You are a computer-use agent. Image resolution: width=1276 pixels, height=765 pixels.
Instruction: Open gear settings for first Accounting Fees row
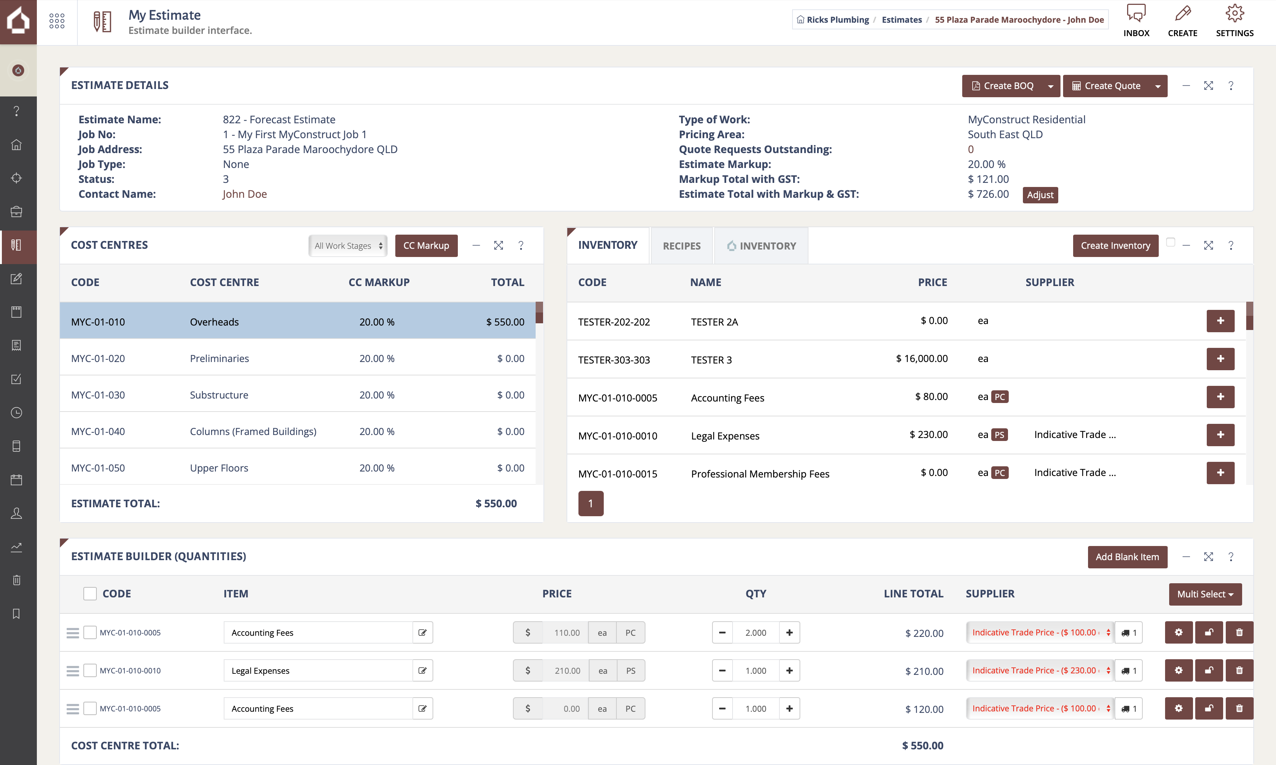pos(1178,632)
